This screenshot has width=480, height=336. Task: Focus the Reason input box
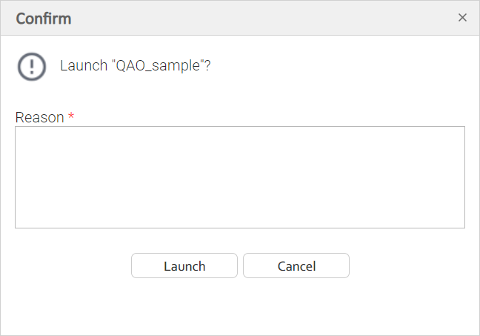(x=239, y=177)
